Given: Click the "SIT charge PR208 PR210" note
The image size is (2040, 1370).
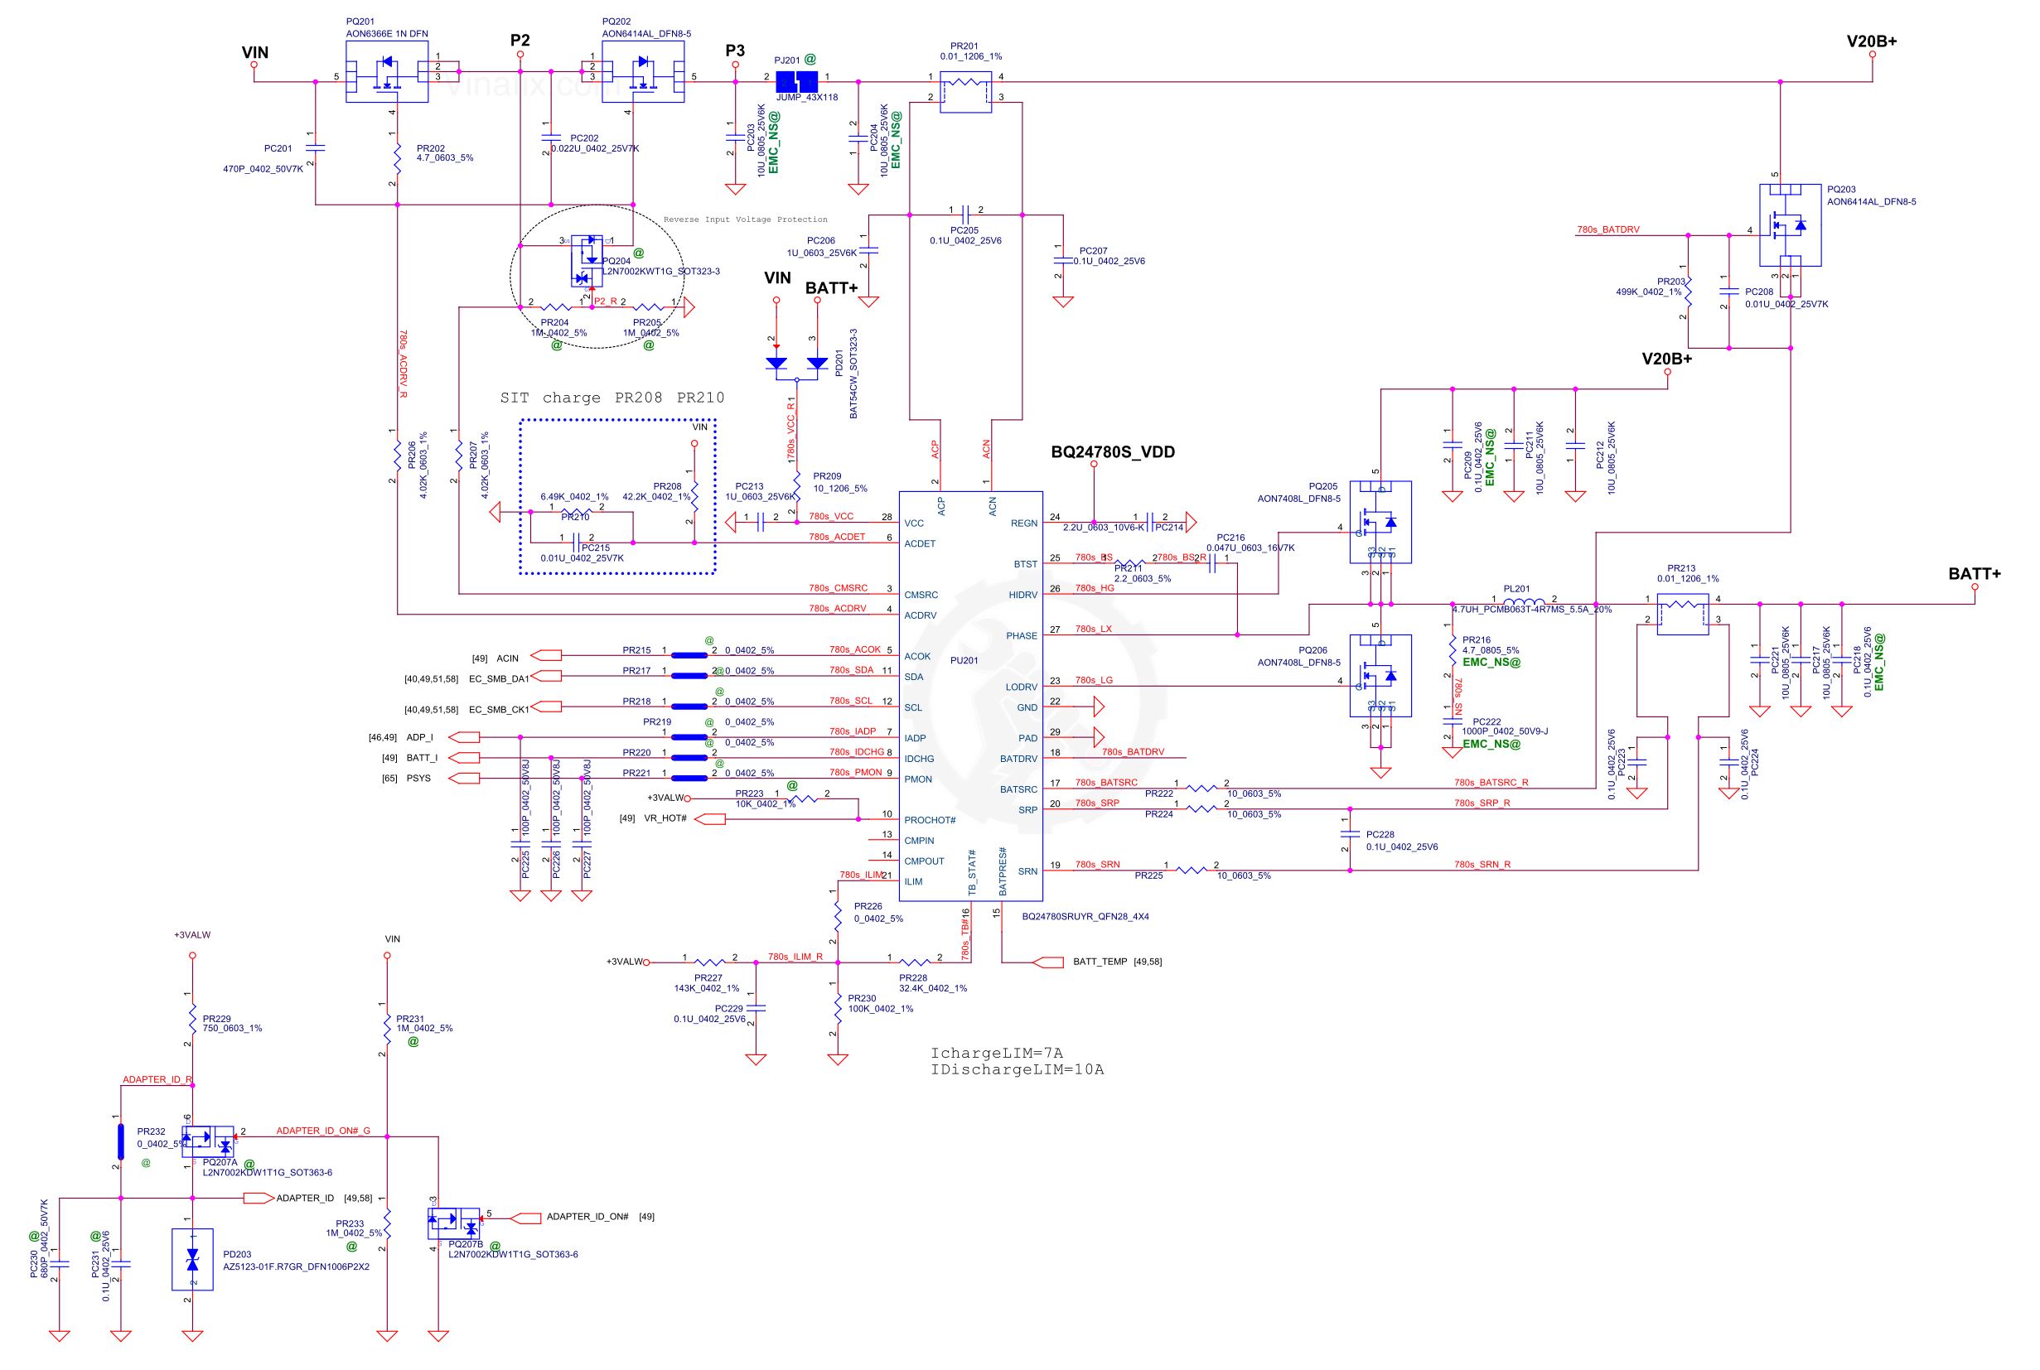Looking at the screenshot, I should [x=612, y=398].
